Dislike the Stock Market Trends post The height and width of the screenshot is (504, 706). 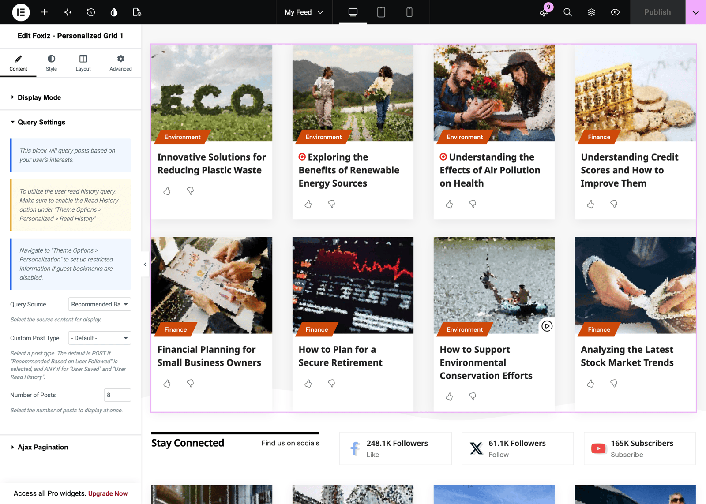tap(614, 384)
